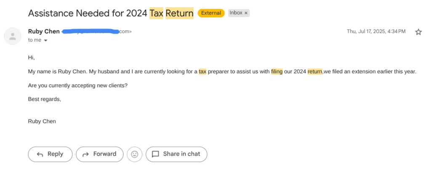Expand the "to me" recipient details arrow
Image resolution: width=431 pixels, height=177 pixels.
pyautogui.click(x=45, y=40)
